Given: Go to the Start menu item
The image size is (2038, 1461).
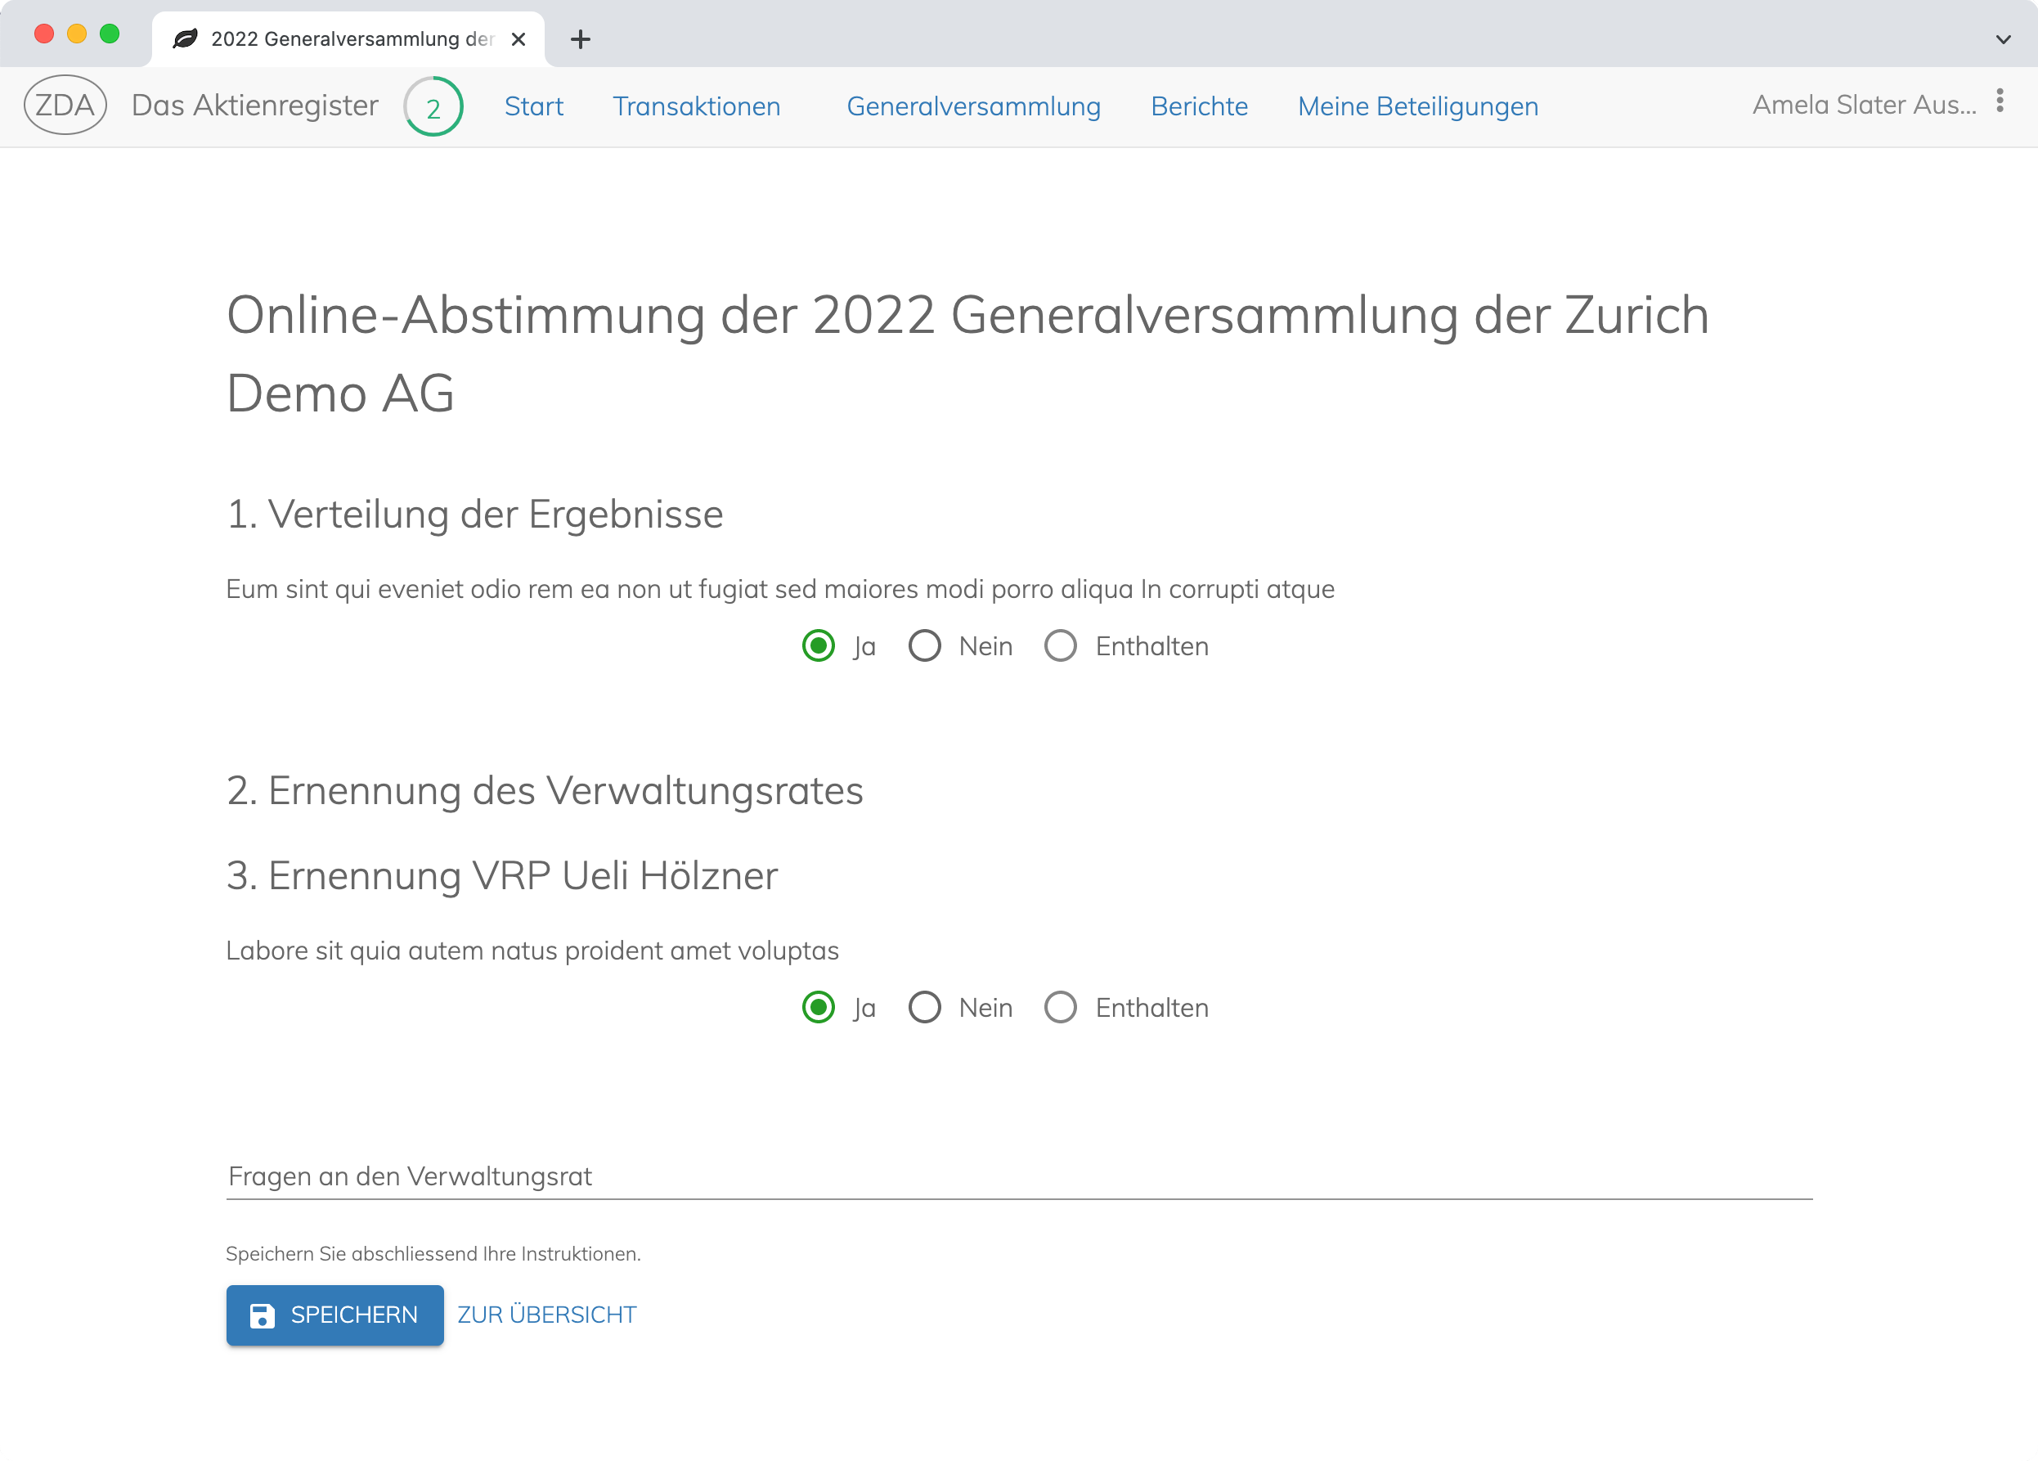Looking at the screenshot, I should click(x=534, y=106).
